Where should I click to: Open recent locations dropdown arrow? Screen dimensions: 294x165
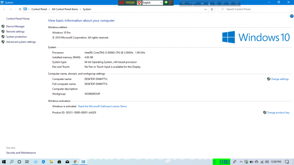click(x=16, y=9)
